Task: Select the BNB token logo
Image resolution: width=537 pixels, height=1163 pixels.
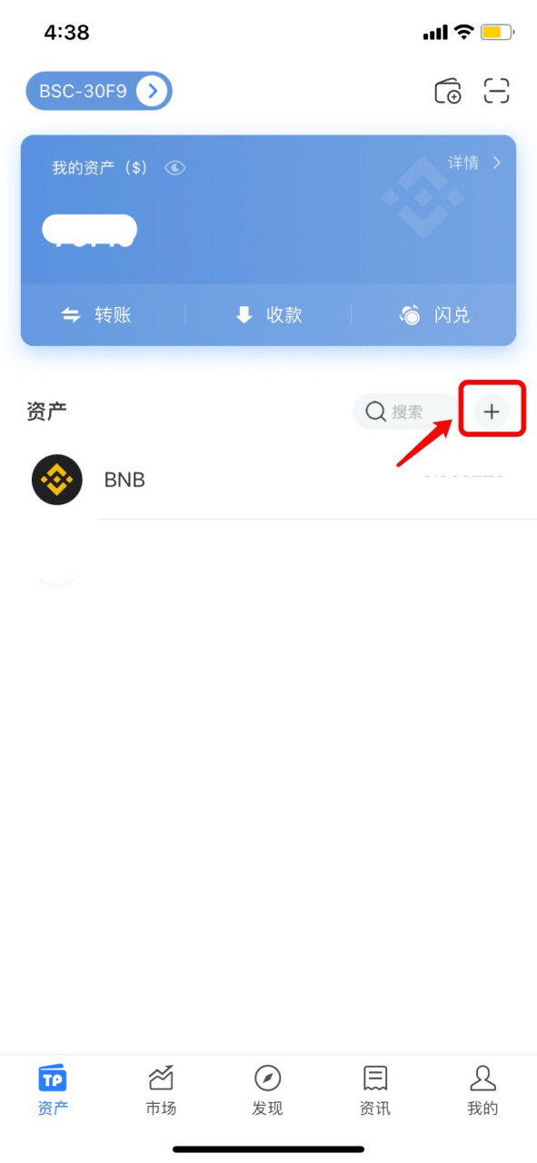Action: [57, 479]
